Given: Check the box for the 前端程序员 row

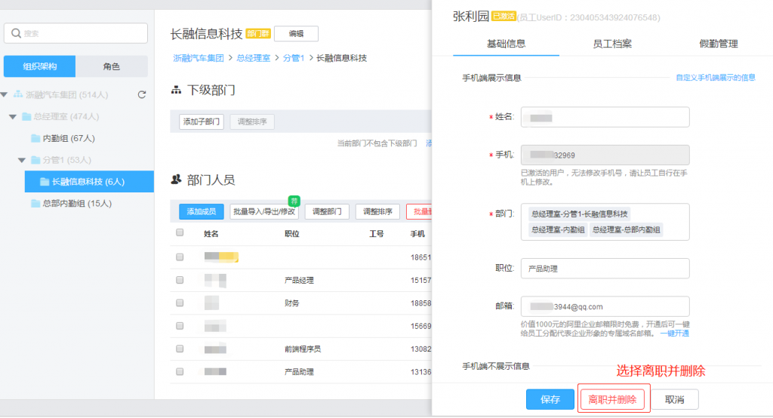Looking at the screenshot, I should (180, 349).
